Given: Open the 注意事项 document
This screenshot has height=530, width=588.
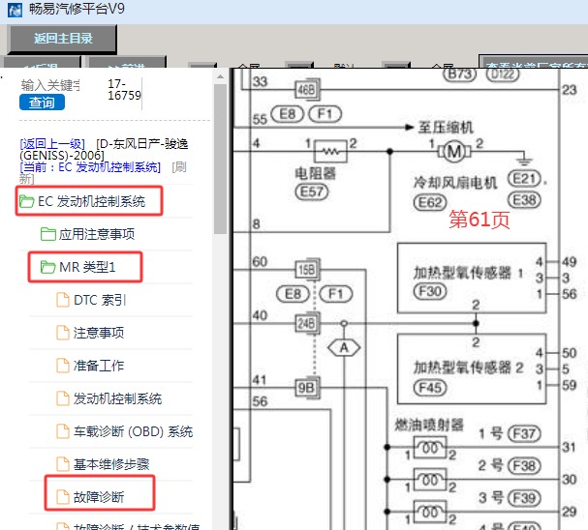Looking at the screenshot, I should click(98, 333).
